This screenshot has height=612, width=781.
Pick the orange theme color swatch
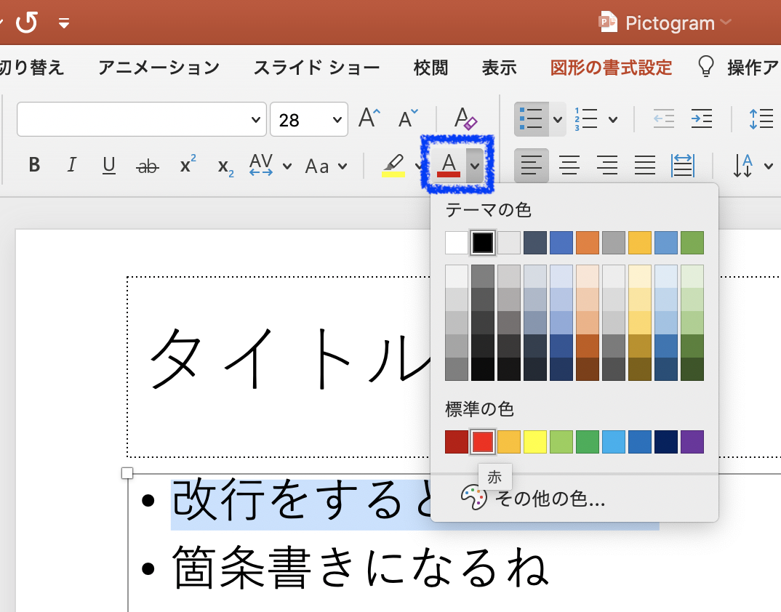588,243
